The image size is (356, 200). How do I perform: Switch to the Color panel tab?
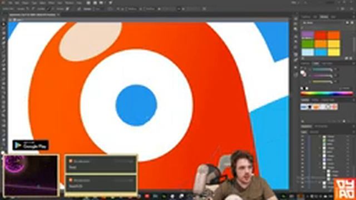pos(315,63)
